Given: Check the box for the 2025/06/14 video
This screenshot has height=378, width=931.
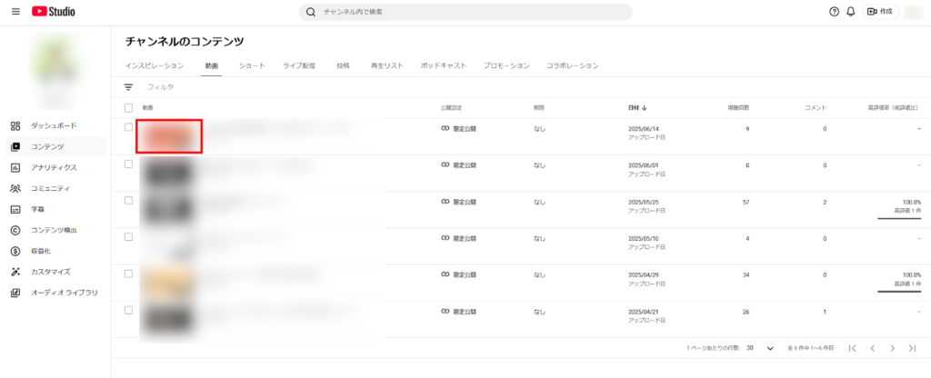Looking at the screenshot, I should [x=128, y=127].
